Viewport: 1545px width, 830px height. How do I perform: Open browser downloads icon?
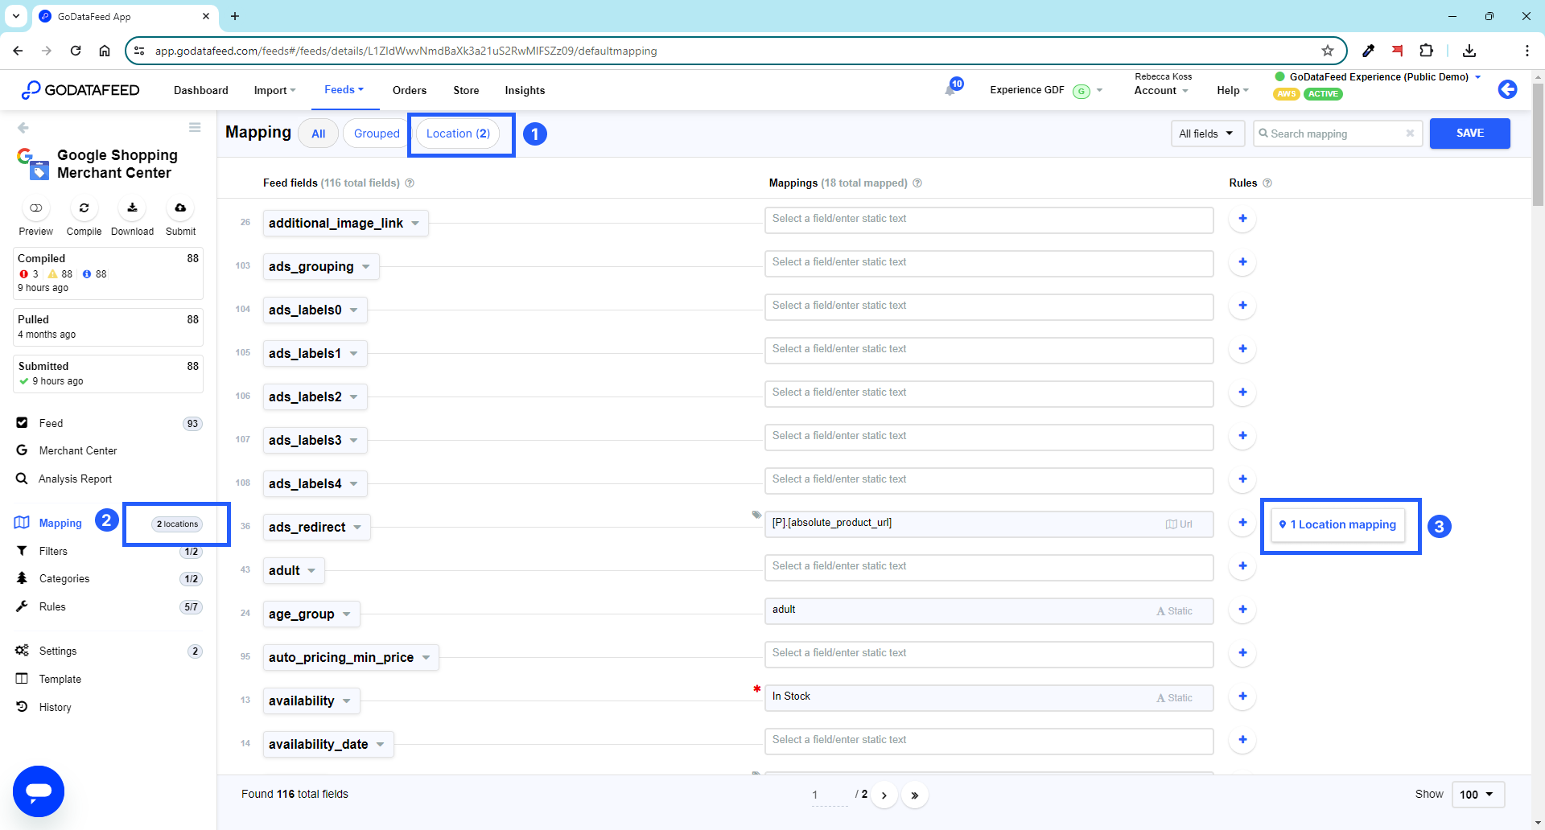[x=1469, y=51]
